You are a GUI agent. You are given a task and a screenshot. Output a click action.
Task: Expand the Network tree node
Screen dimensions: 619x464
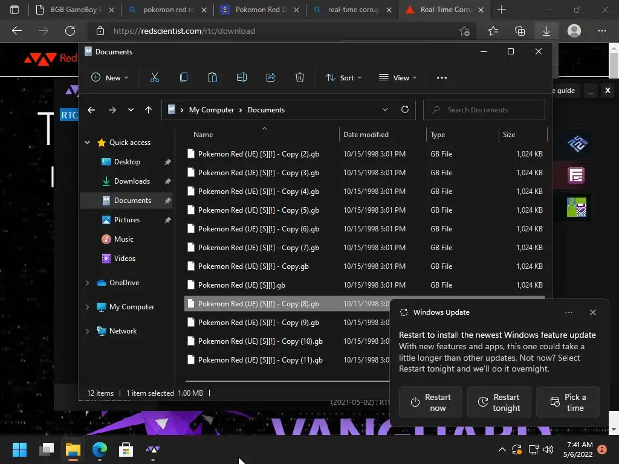87,331
